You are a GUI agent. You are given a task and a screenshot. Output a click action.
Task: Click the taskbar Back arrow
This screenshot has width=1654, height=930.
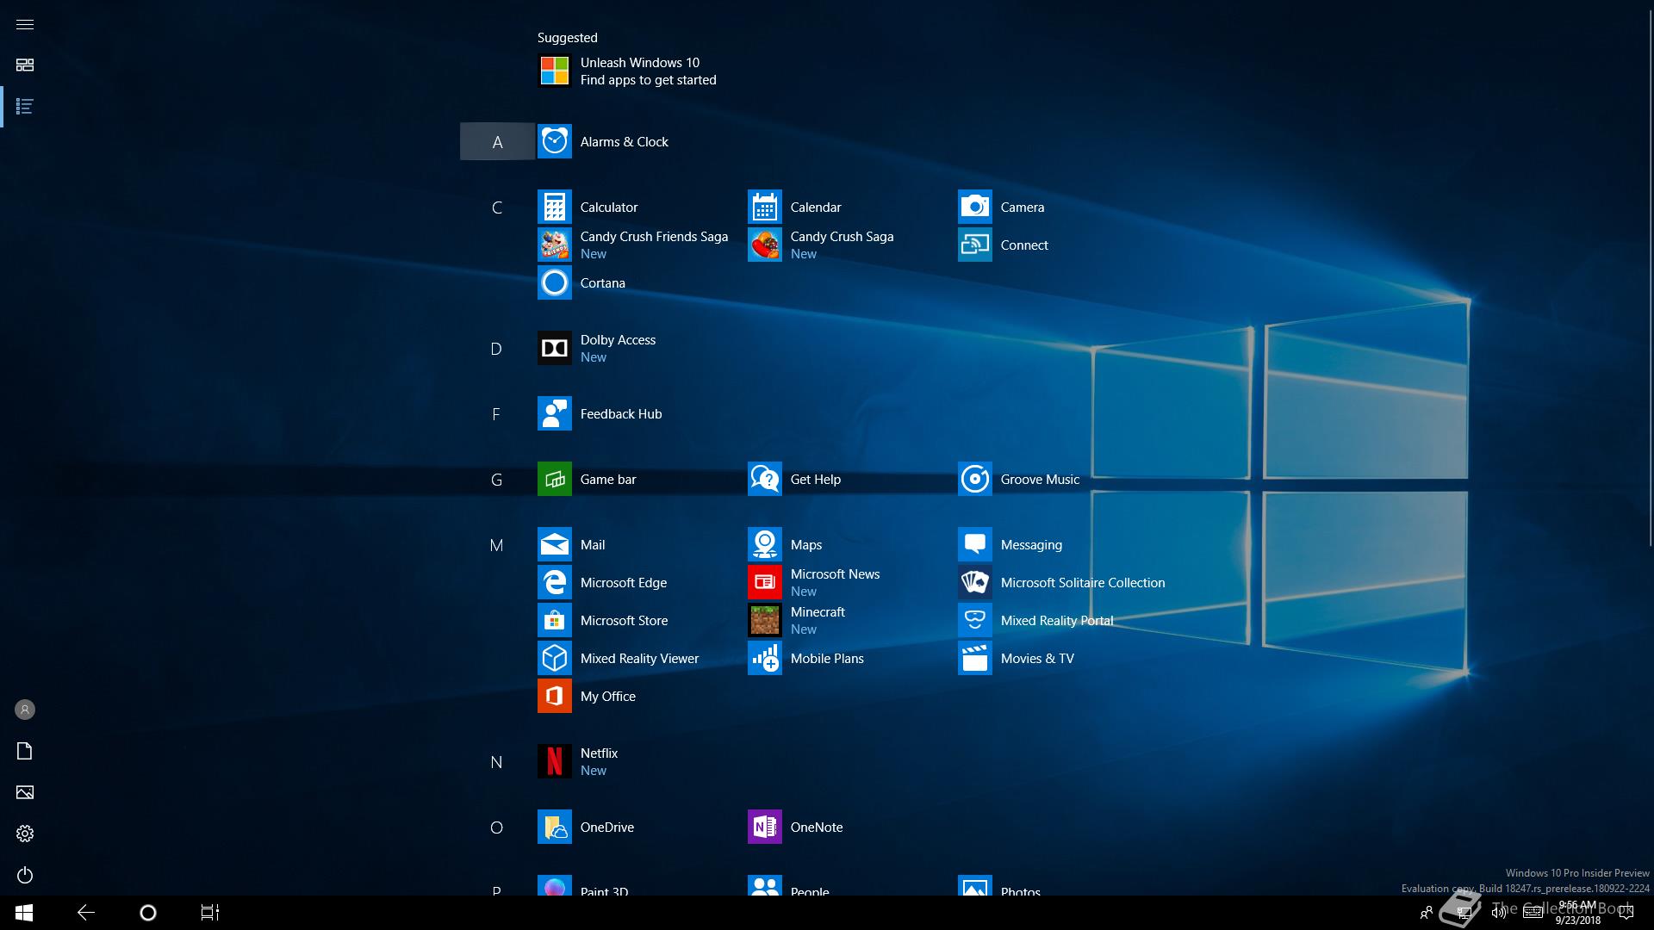pyautogui.click(x=86, y=913)
